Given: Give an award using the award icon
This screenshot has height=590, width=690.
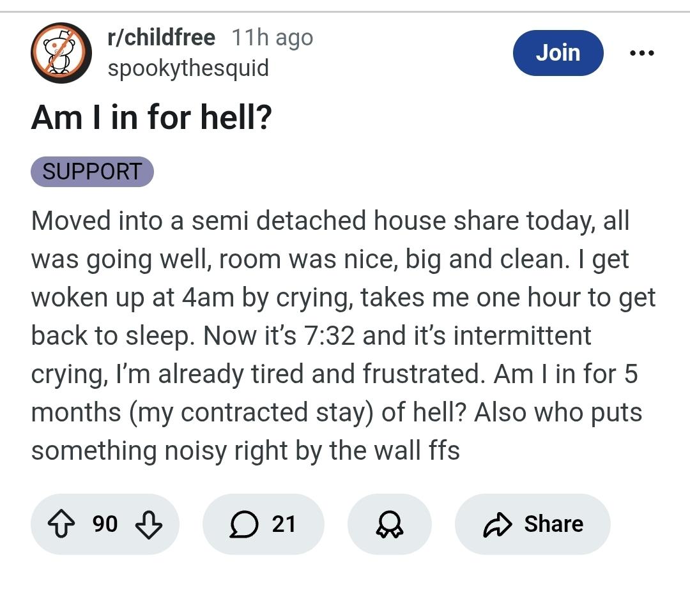Looking at the screenshot, I should coord(390,524).
